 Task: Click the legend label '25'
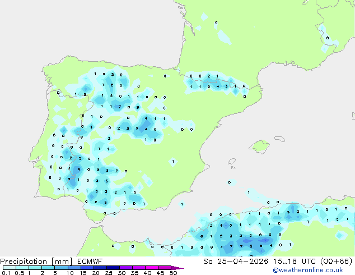coord(109,273)
